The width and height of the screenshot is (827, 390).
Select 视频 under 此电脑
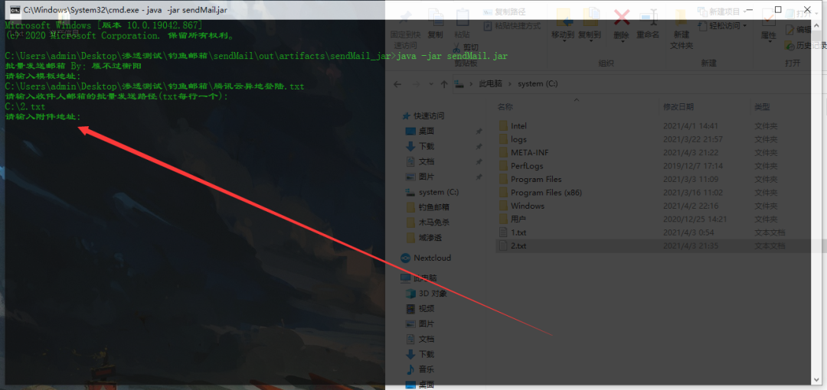pos(420,309)
